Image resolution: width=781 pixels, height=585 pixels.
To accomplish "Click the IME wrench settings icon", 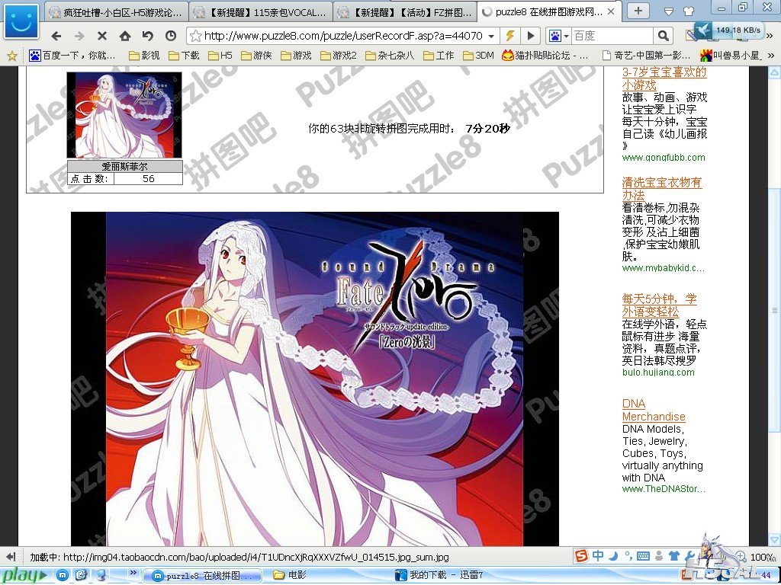I will tap(689, 555).
